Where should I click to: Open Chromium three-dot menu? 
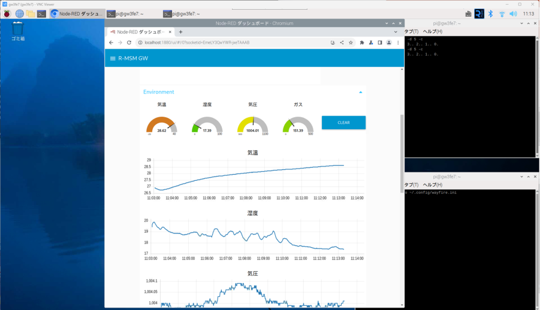pyautogui.click(x=398, y=42)
